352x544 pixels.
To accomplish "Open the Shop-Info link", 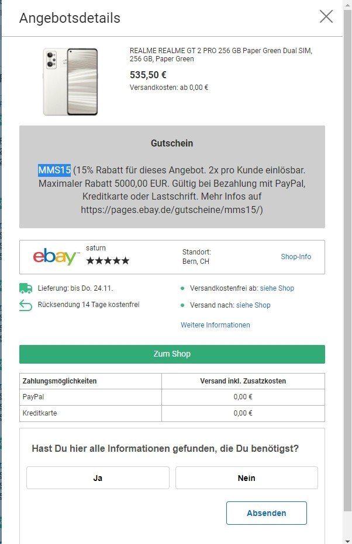I will click(296, 257).
